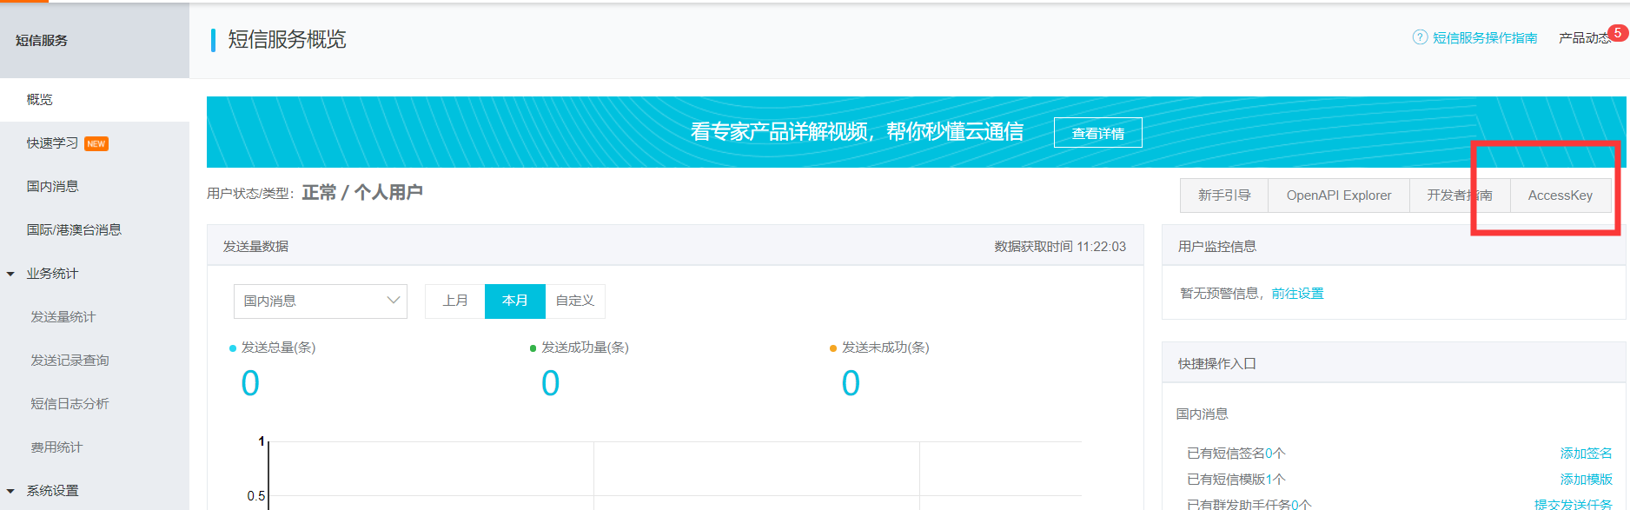Viewport: 1630px width, 510px height.
Task: Open 发送记录查询 in the sidebar
Action: click(x=70, y=361)
